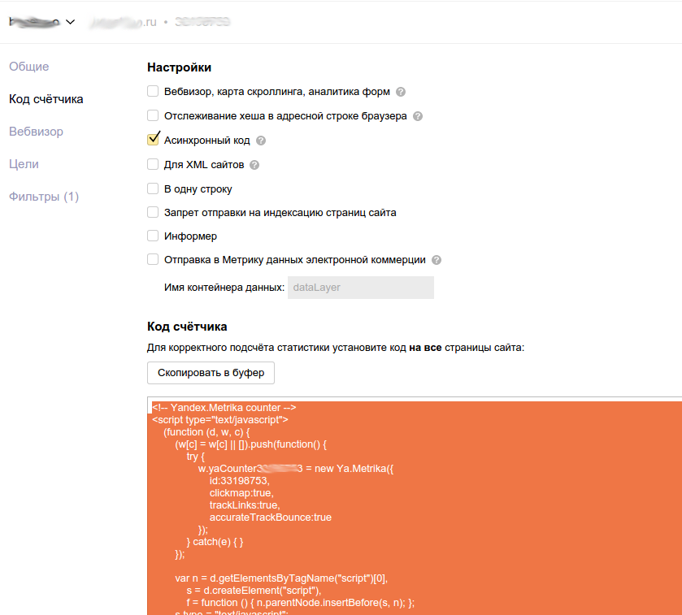
Task: Toggle Запрет отправки на индексацию checkbox
Action: (x=153, y=212)
